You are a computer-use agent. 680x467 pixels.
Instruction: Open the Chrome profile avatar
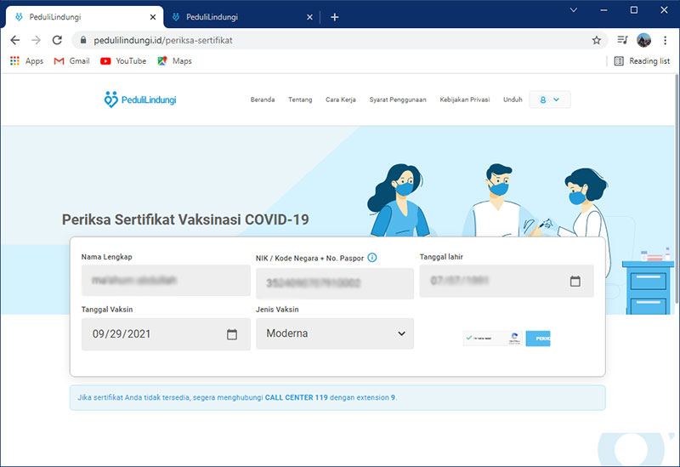pos(643,40)
